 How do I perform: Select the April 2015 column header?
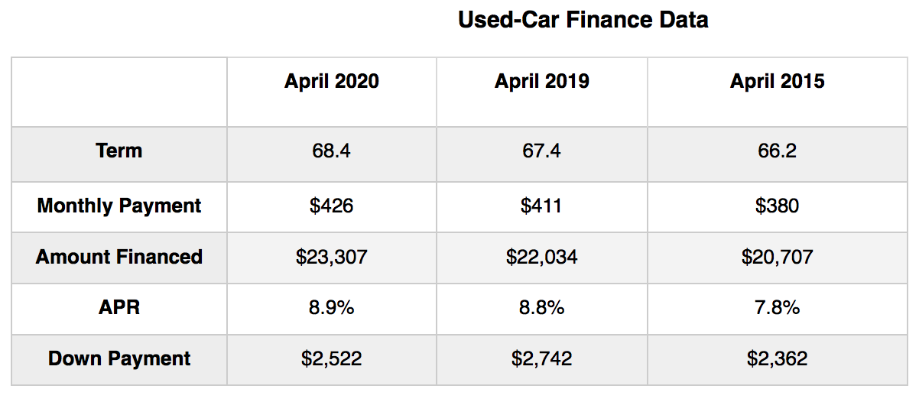(777, 81)
